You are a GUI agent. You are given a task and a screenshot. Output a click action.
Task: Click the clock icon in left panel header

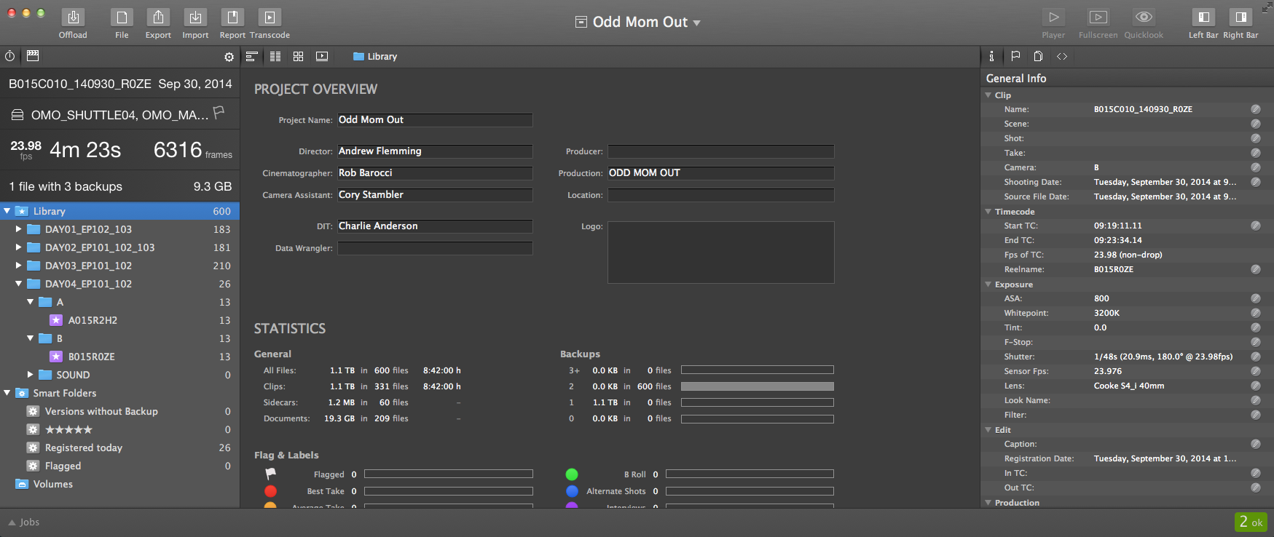pos(10,56)
